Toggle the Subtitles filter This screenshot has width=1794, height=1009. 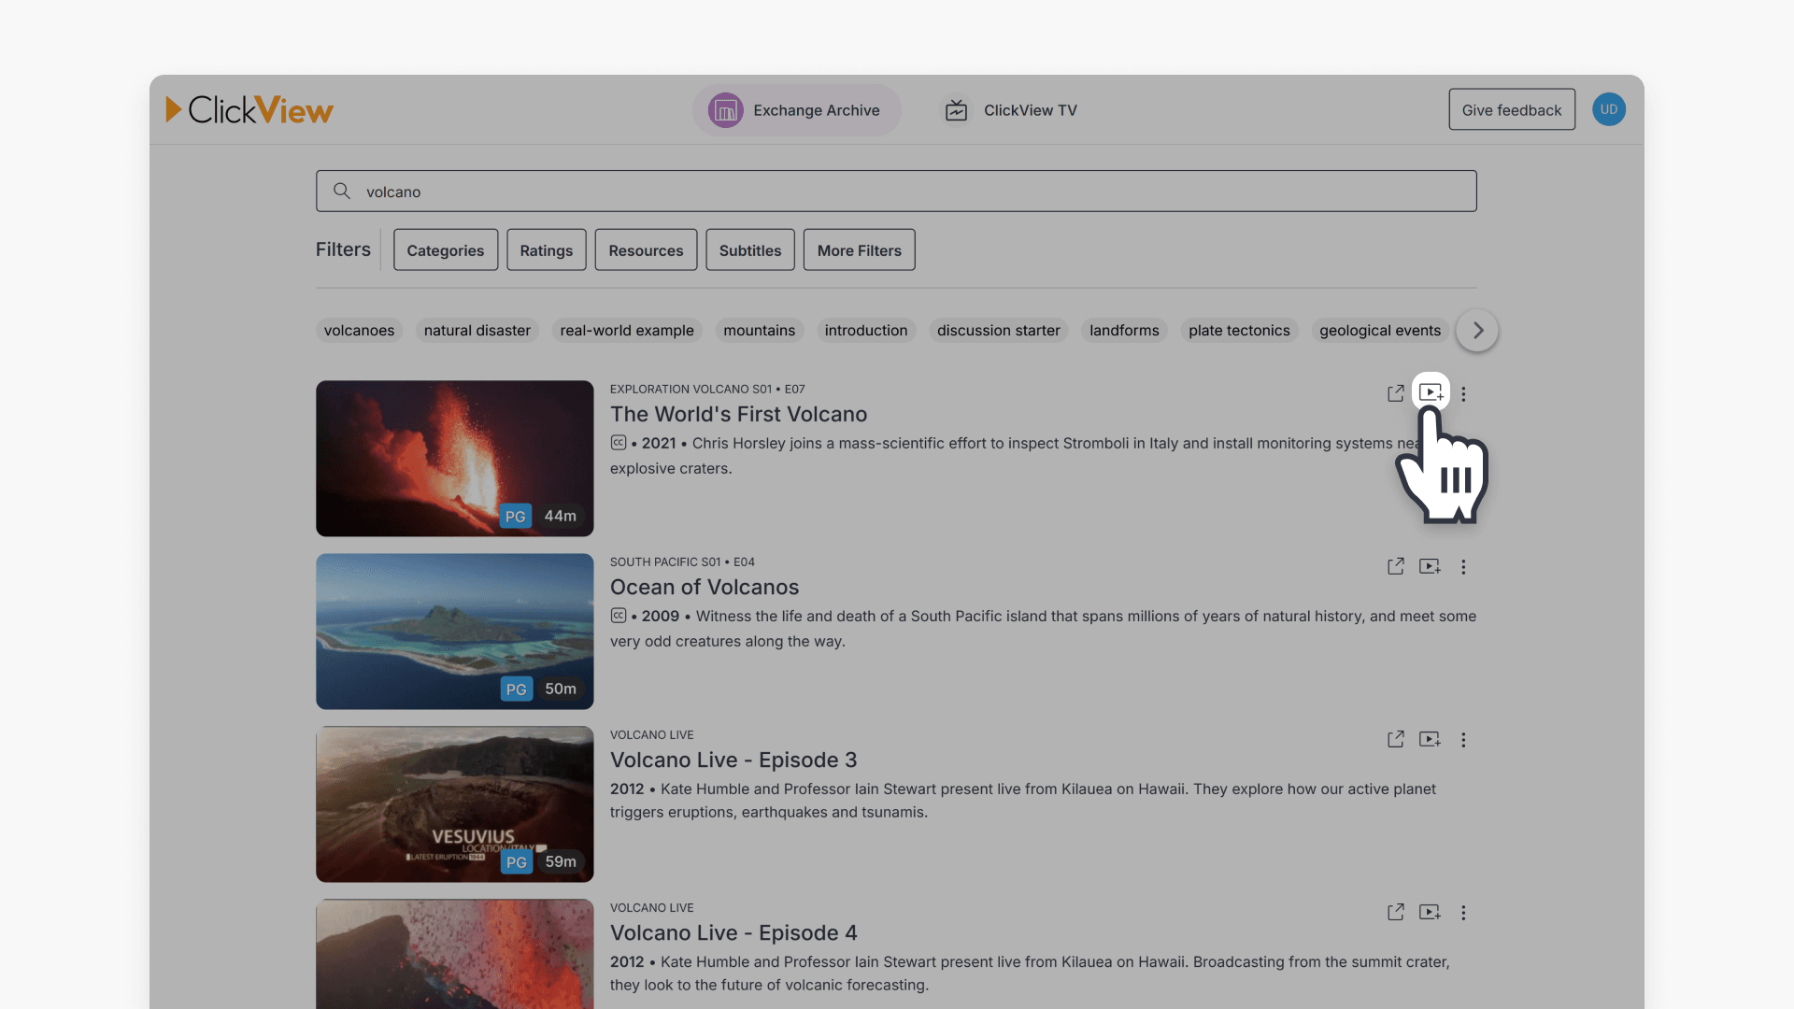coord(749,249)
